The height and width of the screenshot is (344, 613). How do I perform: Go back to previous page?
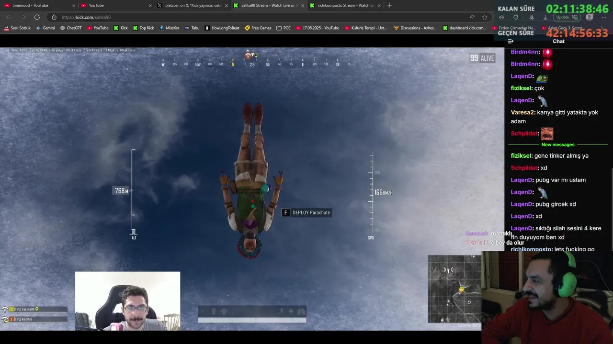coord(9,17)
